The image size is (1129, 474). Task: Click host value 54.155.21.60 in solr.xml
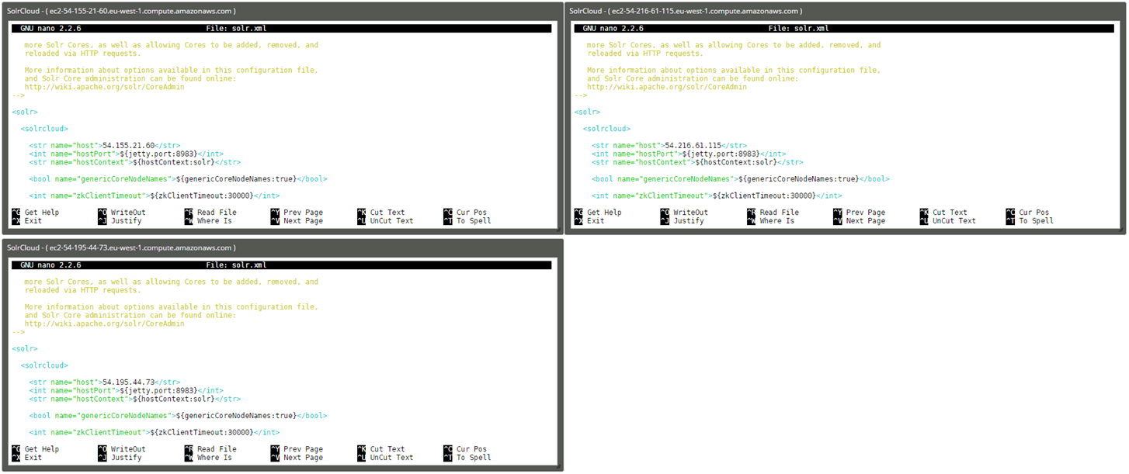[129, 145]
